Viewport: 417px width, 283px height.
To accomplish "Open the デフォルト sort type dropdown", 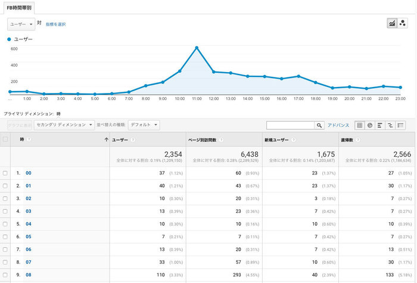I will click(x=144, y=125).
